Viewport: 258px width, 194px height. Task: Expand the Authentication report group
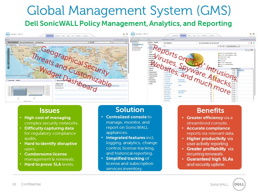(x=149, y=72)
